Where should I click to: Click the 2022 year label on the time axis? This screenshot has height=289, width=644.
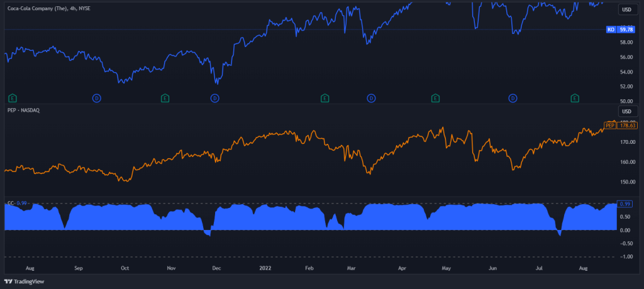[265, 268]
